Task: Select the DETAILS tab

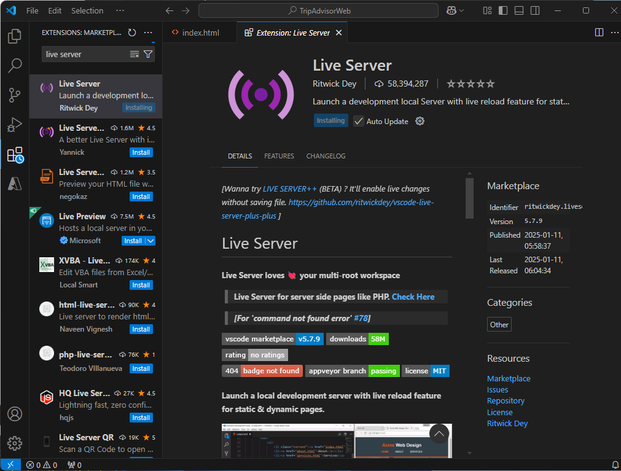Action: point(240,156)
